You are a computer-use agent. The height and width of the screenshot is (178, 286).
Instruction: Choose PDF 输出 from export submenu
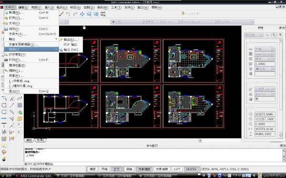(x=71, y=45)
